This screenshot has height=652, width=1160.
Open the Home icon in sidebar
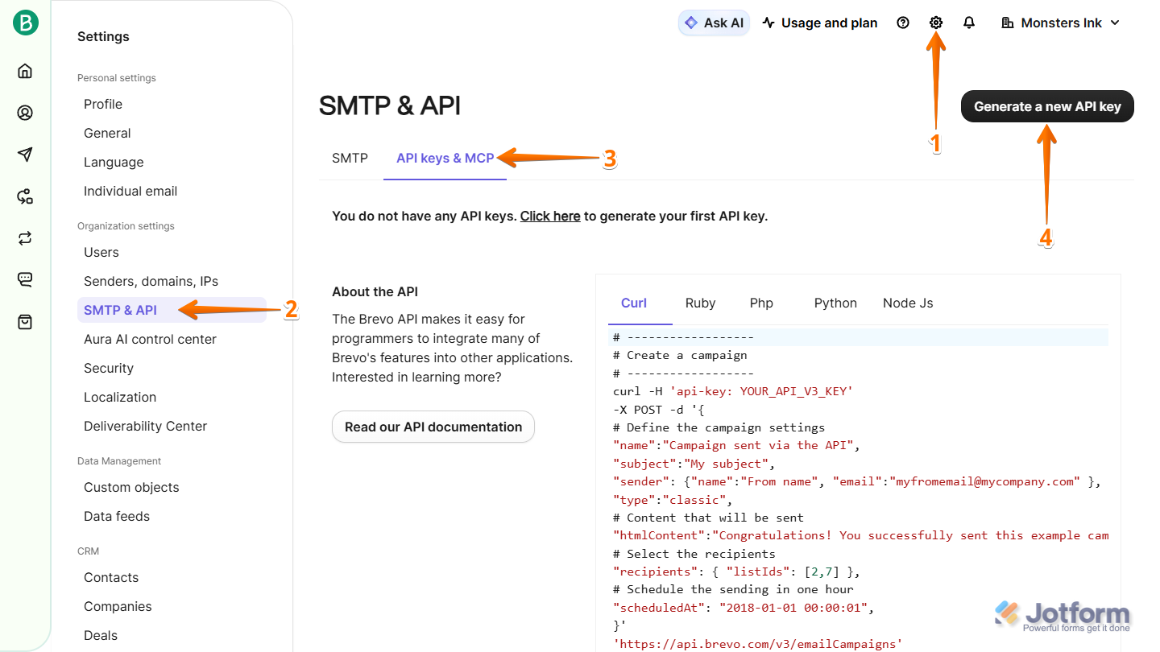tap(25, 71)
